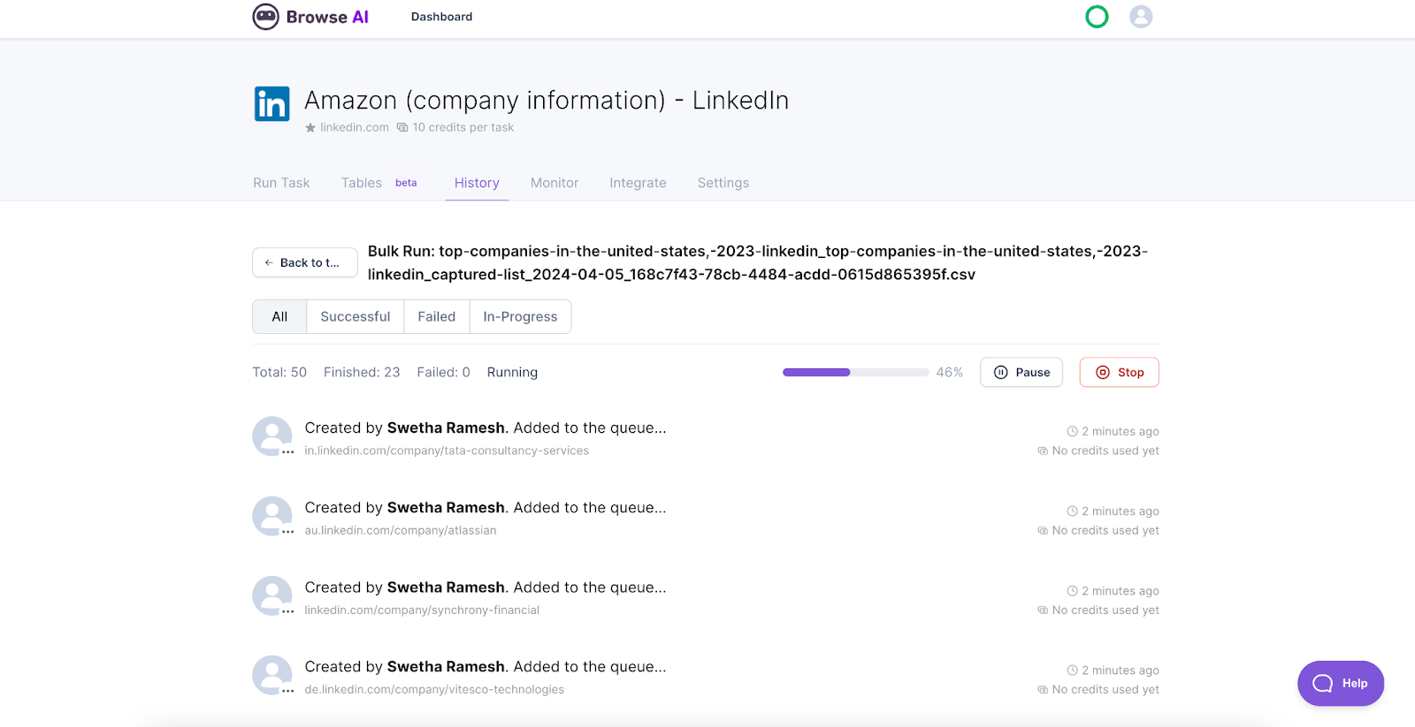The width and height of the screenshot is (1415, 727).
Task: Switch to the Tables tab
Action: [x=362, y=183]
